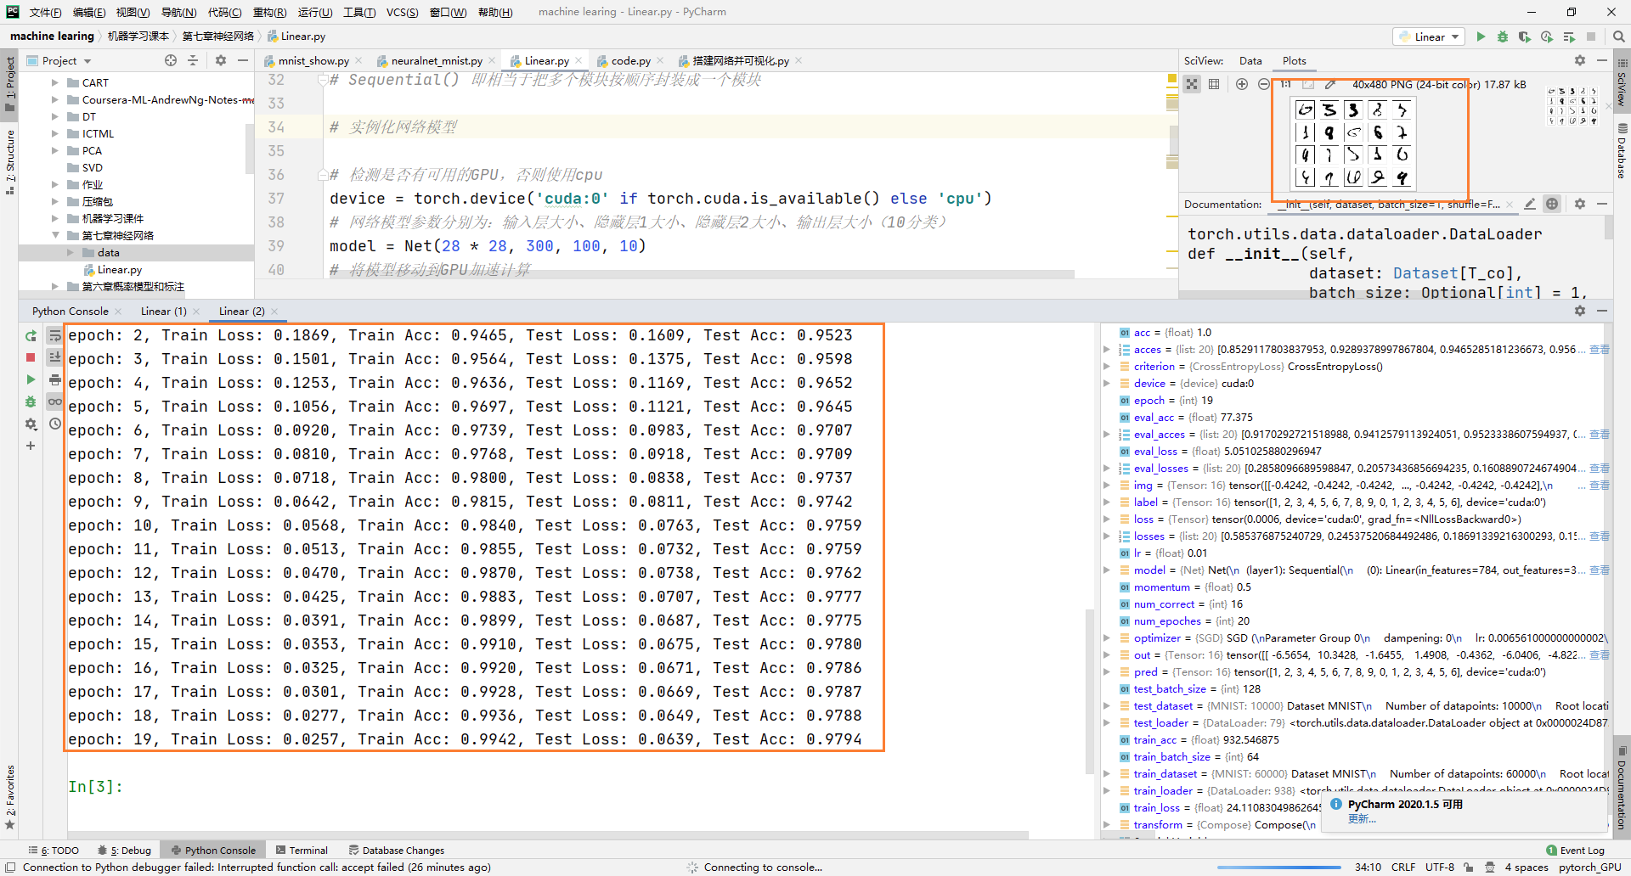The image size is (1631, 876).
Task: Stop the running console process
Action: click(x=31, y=357)
